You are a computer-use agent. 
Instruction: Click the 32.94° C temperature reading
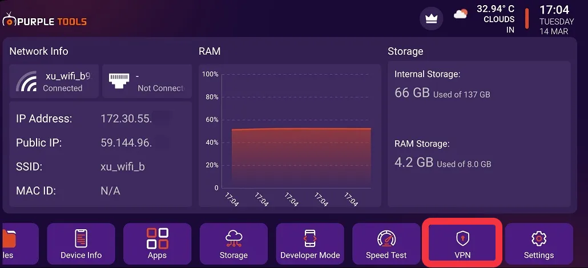(496, 9)
